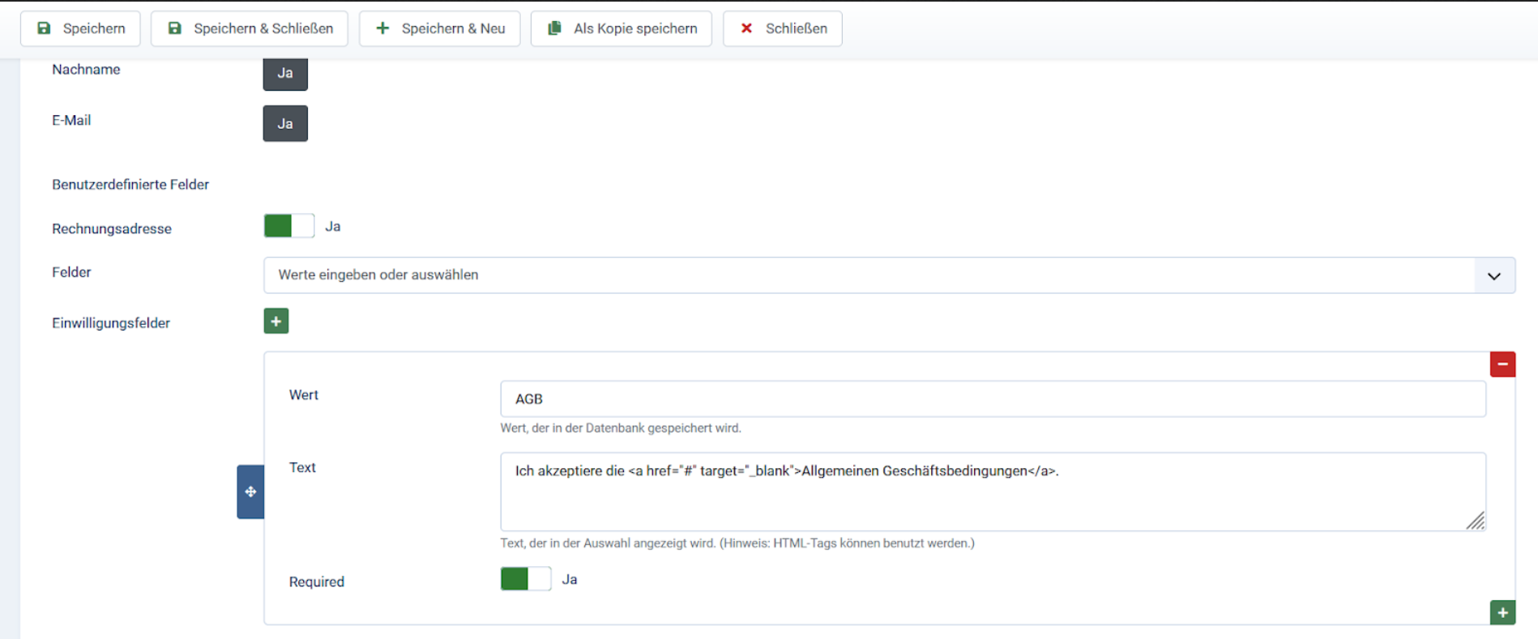Click the red minus remove-row icon

coord(1502,364)
